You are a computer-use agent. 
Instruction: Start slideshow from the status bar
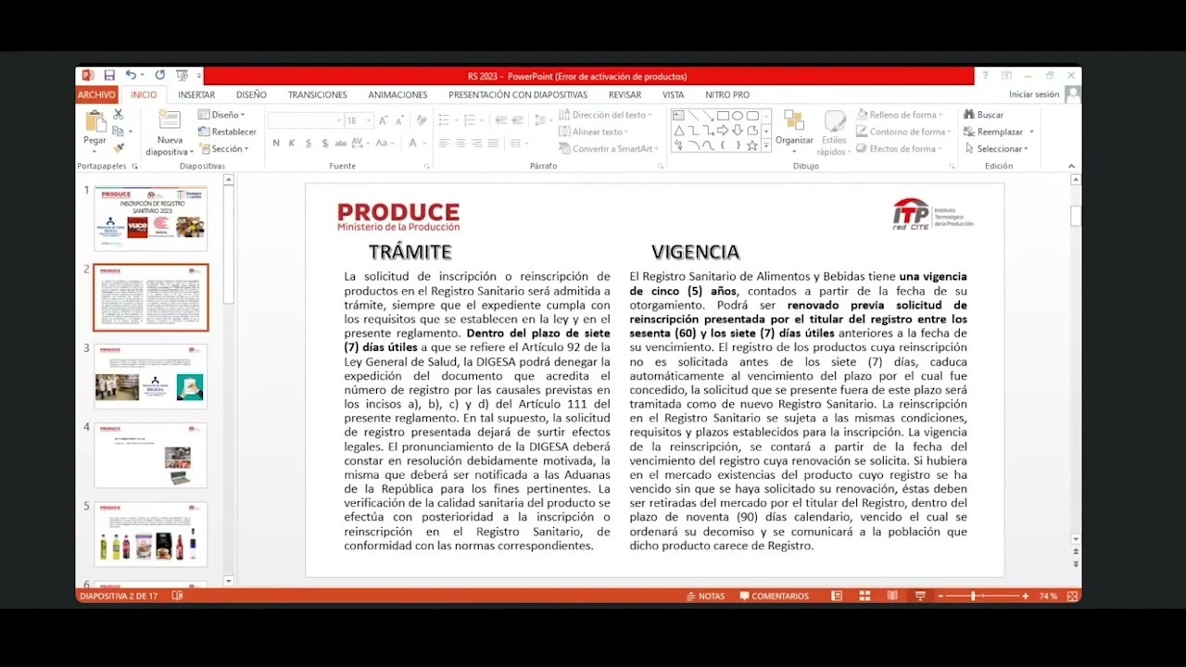(x=920, y=597)
